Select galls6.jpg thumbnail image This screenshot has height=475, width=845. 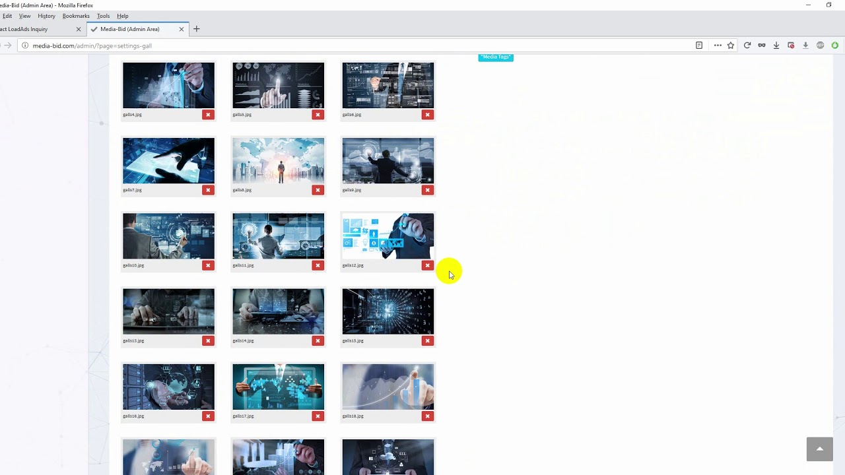[x=388, y=85]
